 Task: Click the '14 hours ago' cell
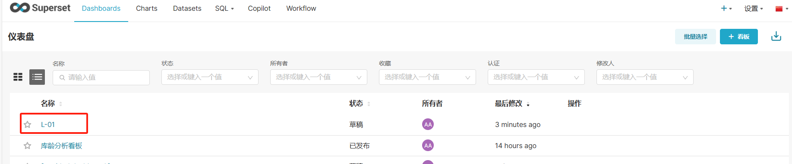point(515,145)
